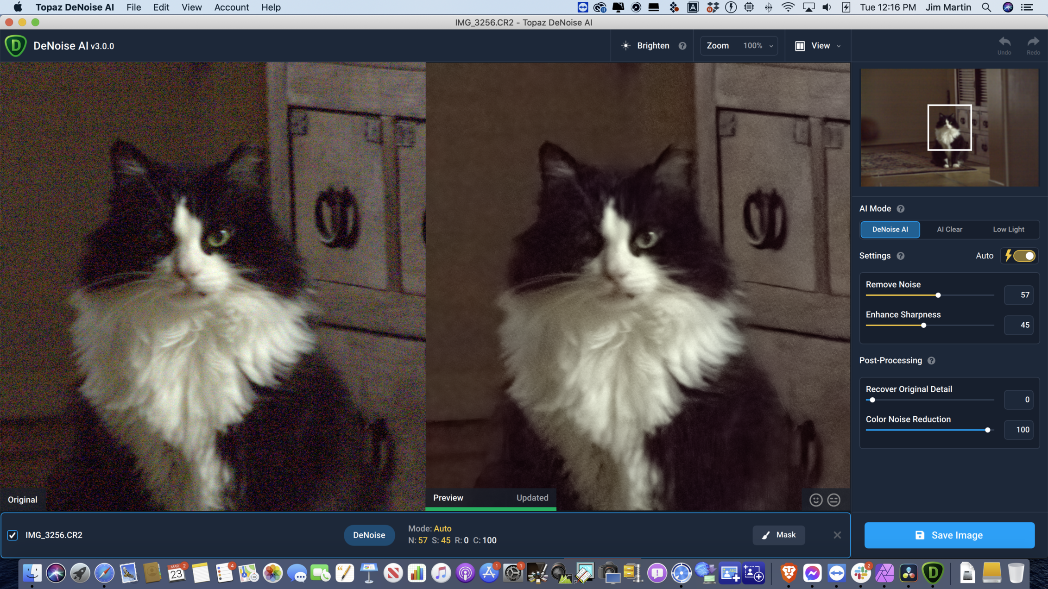The height and width of the screenshot is (589, 1048).
Task: Click the Settings help question mark
Action: [x=901, y=256]
